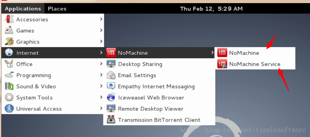Screen dimensions: 310x137
Task: Open the Sound & Video category
Action: point(53,86)
